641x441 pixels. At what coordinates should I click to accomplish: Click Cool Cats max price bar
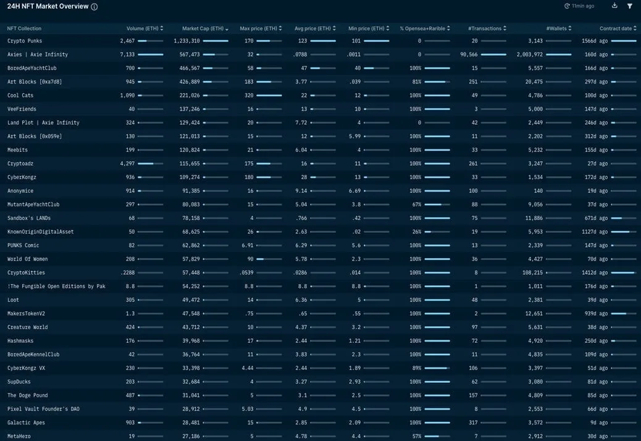269,95
